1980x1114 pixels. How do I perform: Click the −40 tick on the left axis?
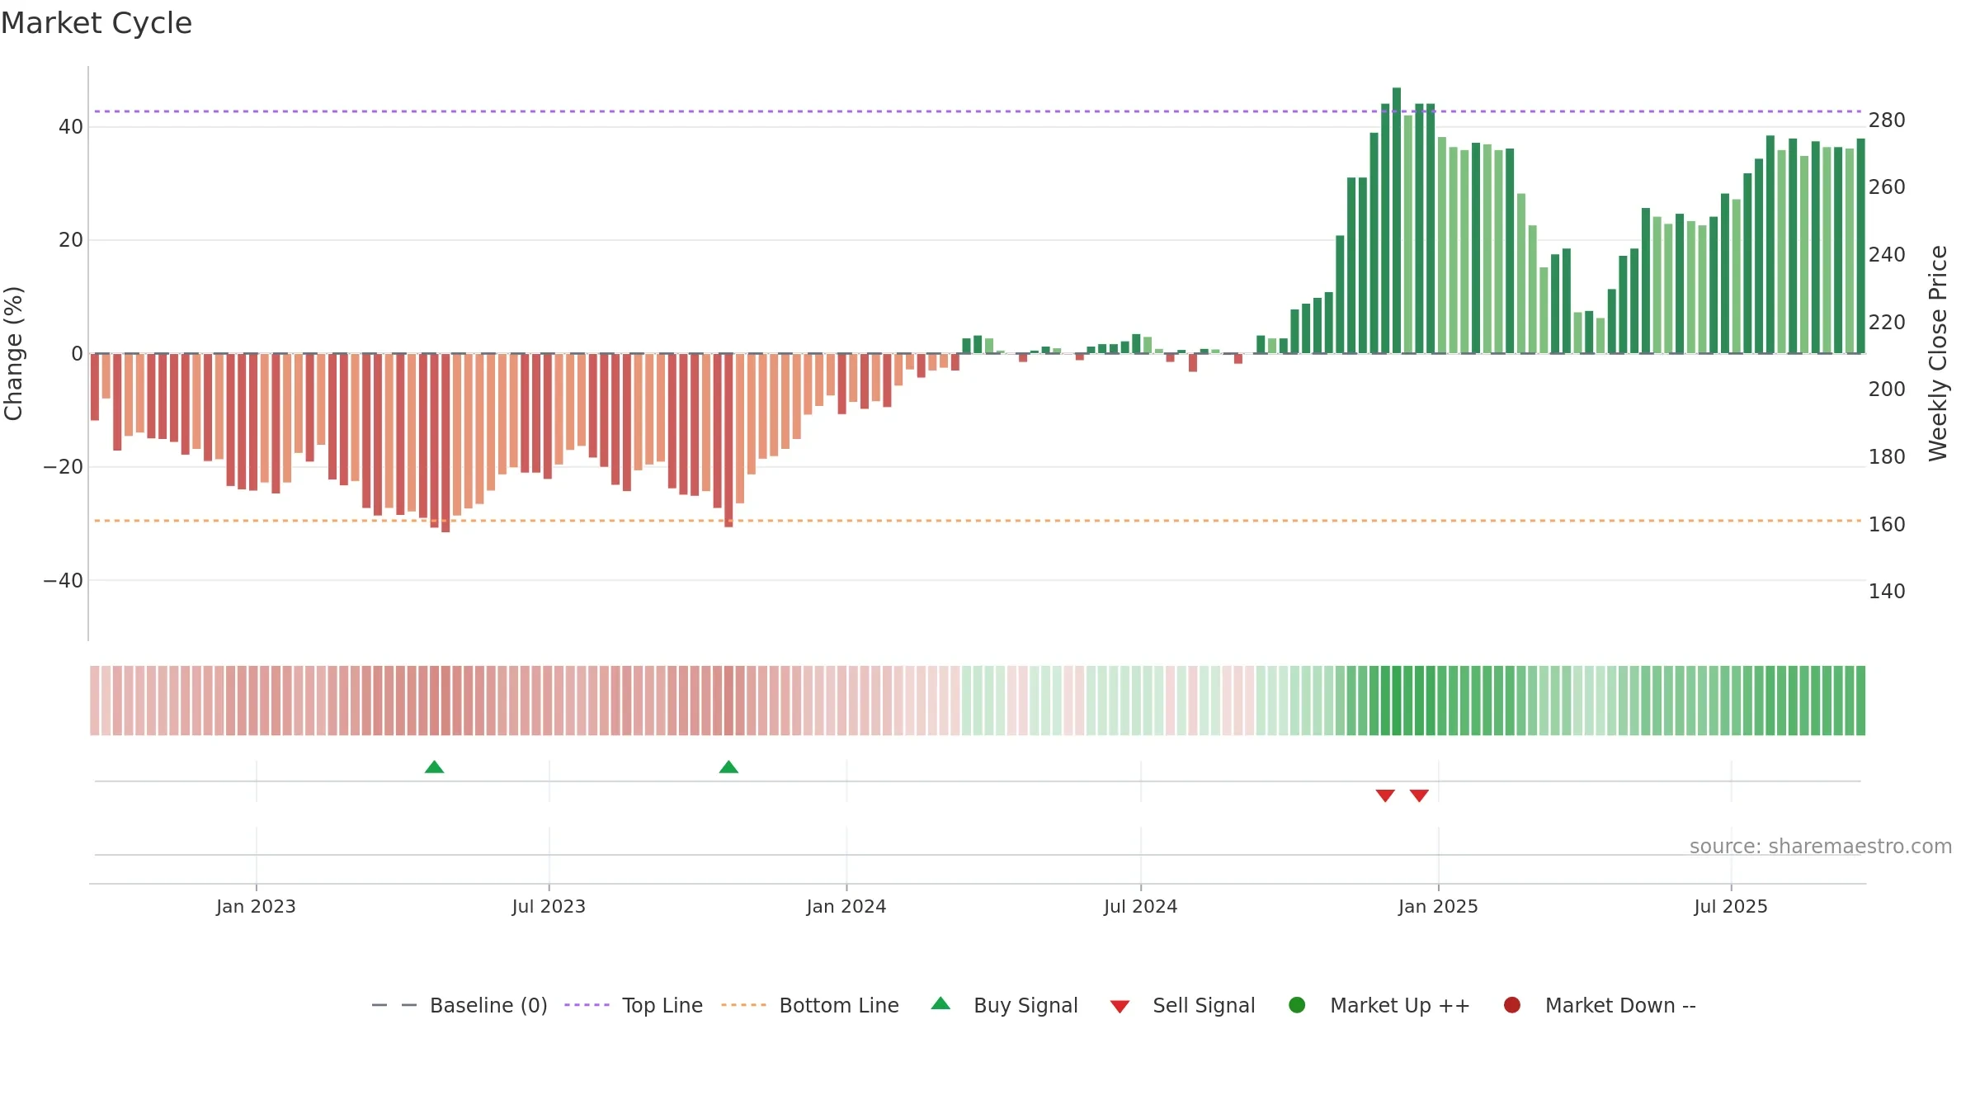(64, 581)
